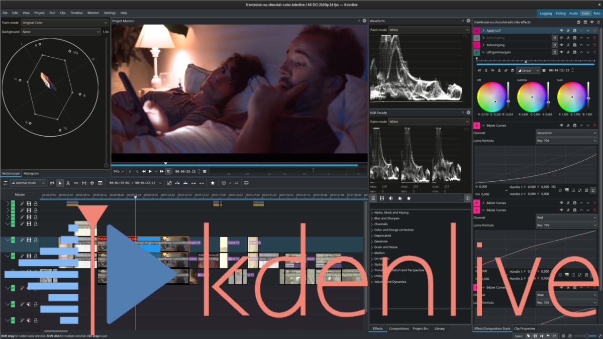
Task: Toggle the split compare icon in effects stack header
Action: click(585, 23)
